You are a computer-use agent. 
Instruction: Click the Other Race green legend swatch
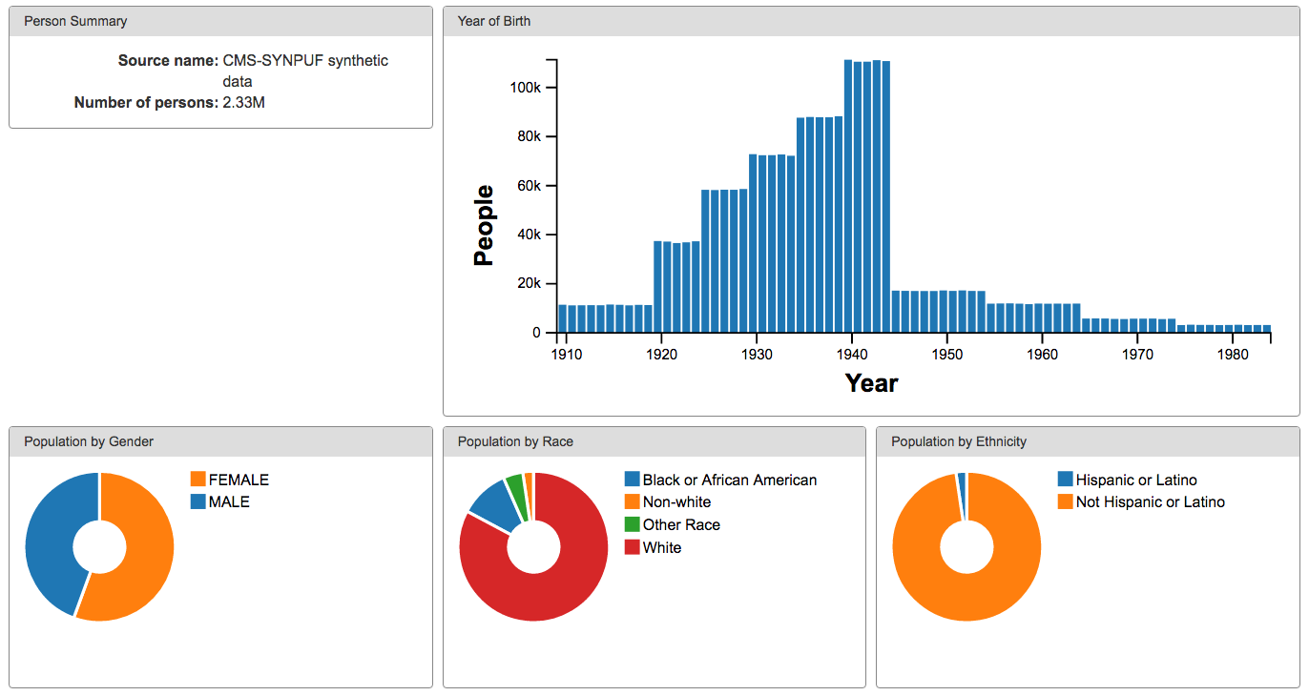[x=633, y=524]
